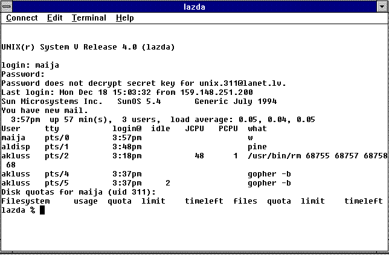This screenshot has height=255, width=389.
Task: Click the 'Filesystem' column header
Action: (x=25, y=201)
